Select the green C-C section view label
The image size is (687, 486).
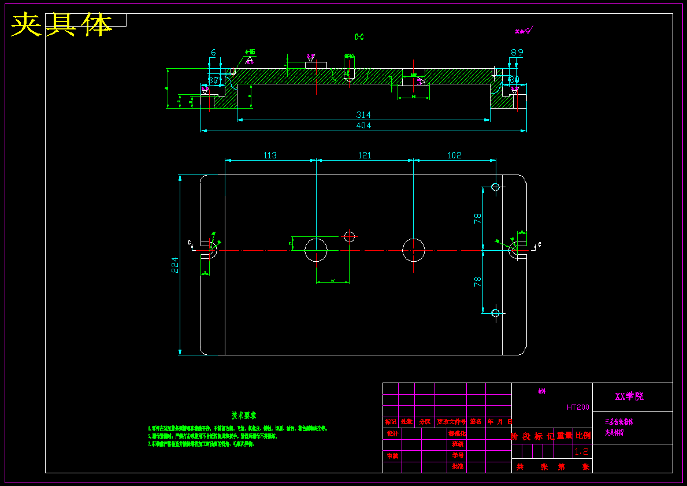(x=359, y=37)
